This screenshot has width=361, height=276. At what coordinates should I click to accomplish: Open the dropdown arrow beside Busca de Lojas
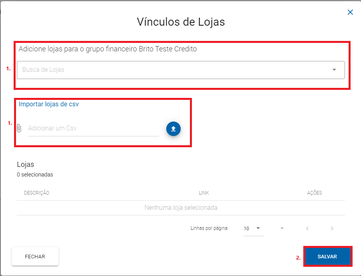pyautogui.click(x=334, y=70)
